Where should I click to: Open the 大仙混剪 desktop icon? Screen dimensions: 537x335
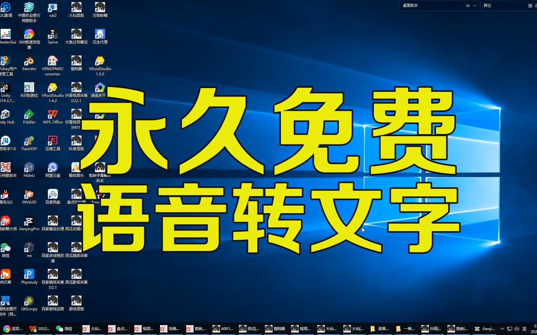(x=76, y=10)
